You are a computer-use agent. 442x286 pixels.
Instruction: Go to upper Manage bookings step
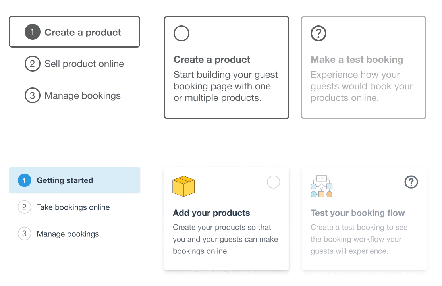83,96
